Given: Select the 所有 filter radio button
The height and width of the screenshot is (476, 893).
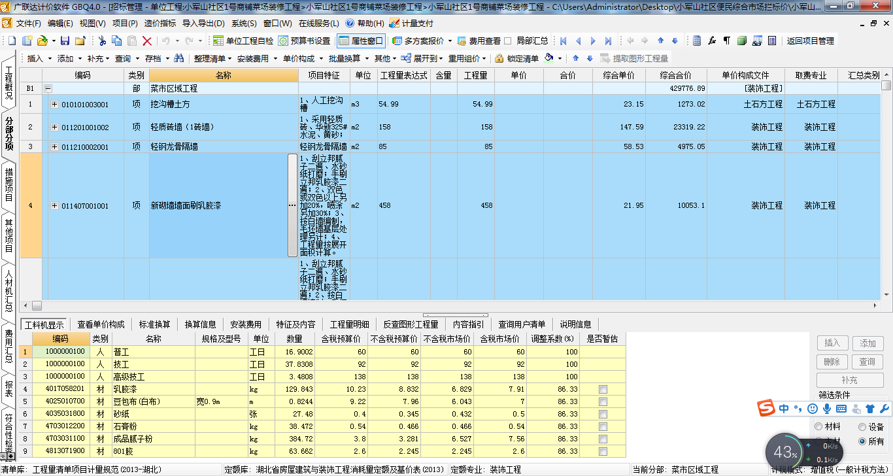Looking at the screenshot, I should [863, 442].
